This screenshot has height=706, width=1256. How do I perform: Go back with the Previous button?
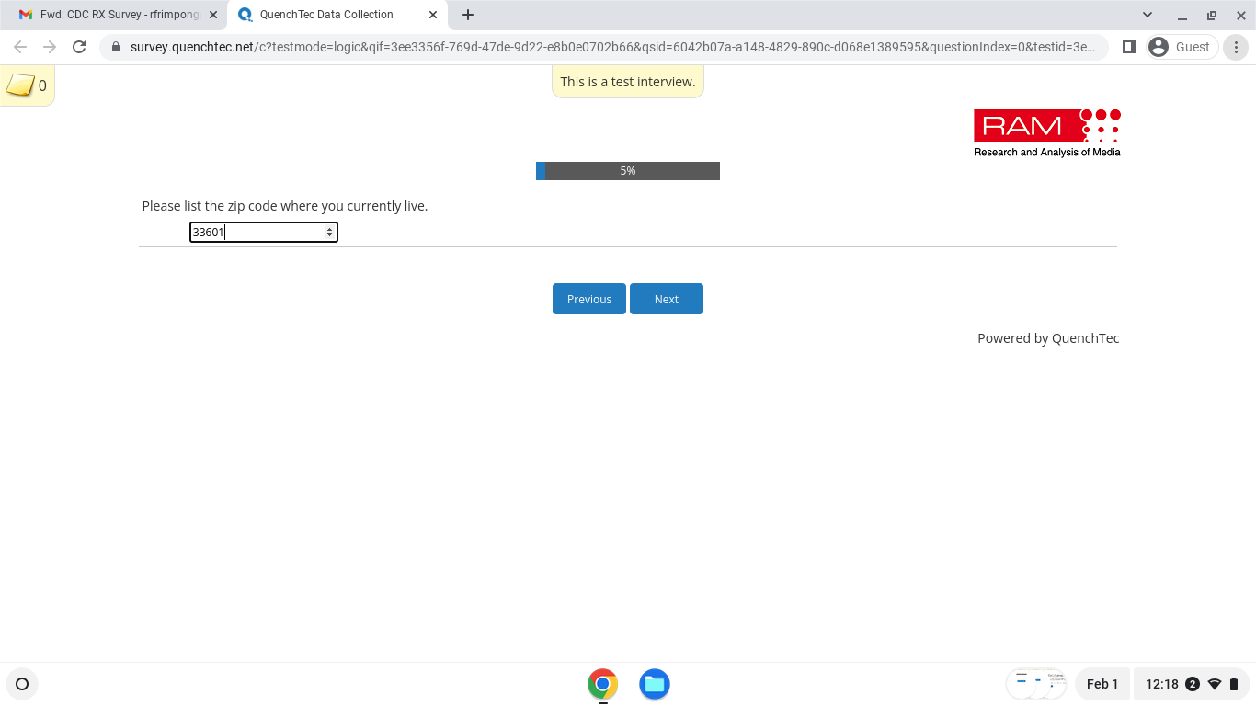588,299
